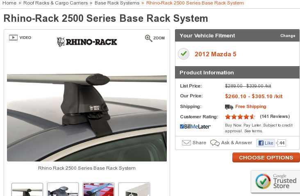Open Ask & Answer speech bubbles icon

click(x=215, y=143)
